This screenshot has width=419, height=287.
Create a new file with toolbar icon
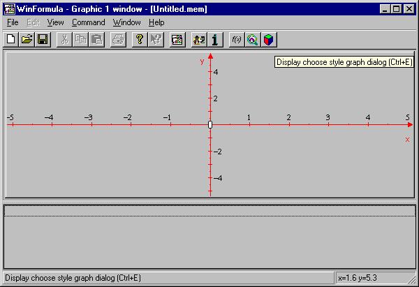(11, 40)
